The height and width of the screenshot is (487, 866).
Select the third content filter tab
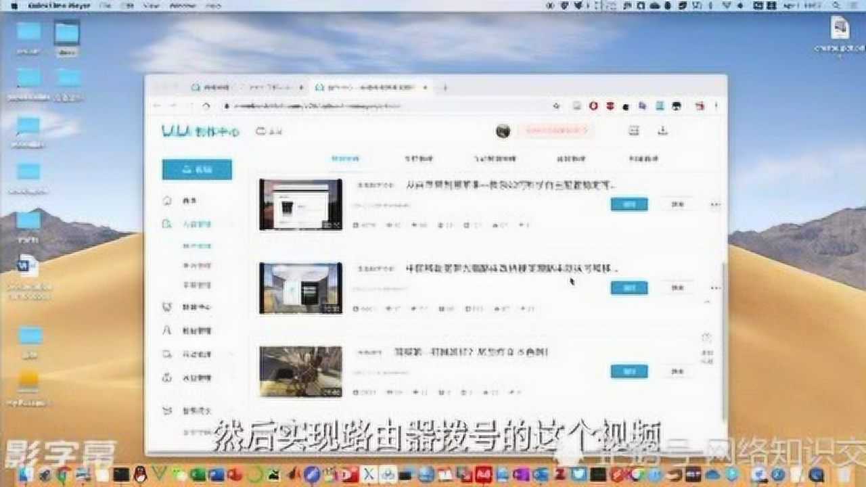pos(495,159)
